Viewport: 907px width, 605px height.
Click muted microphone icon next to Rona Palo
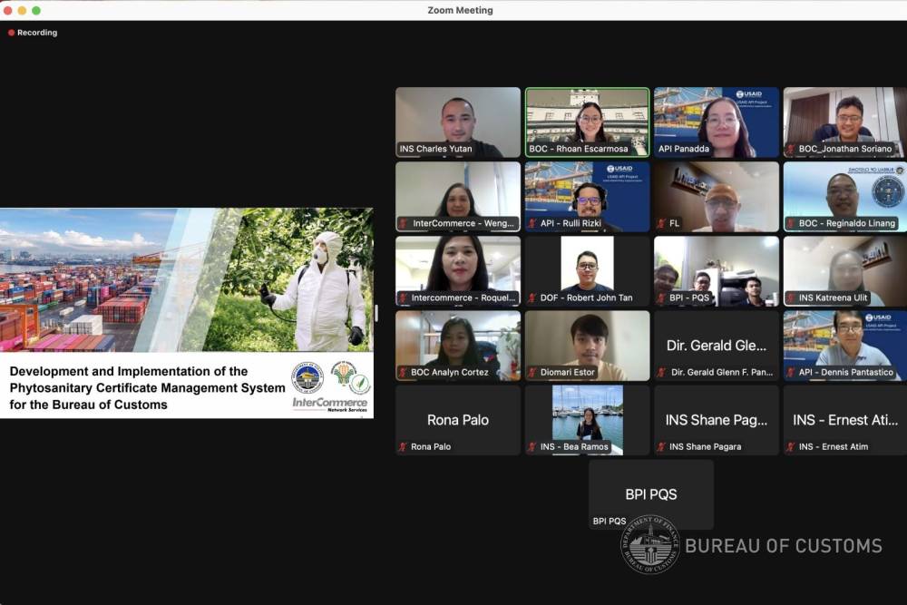click(403, 447)
